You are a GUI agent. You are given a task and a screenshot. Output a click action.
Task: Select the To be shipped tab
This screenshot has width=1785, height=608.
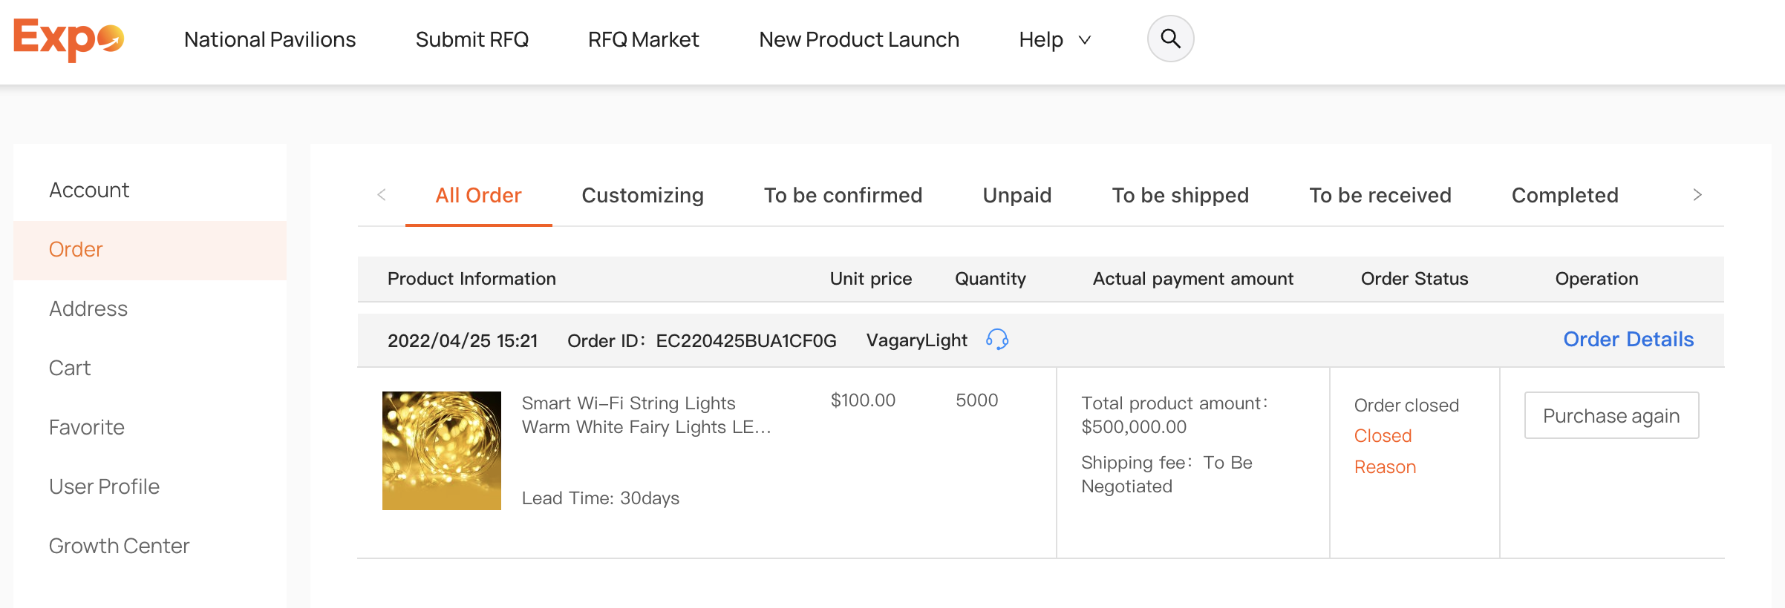[x=1180, y=195]
